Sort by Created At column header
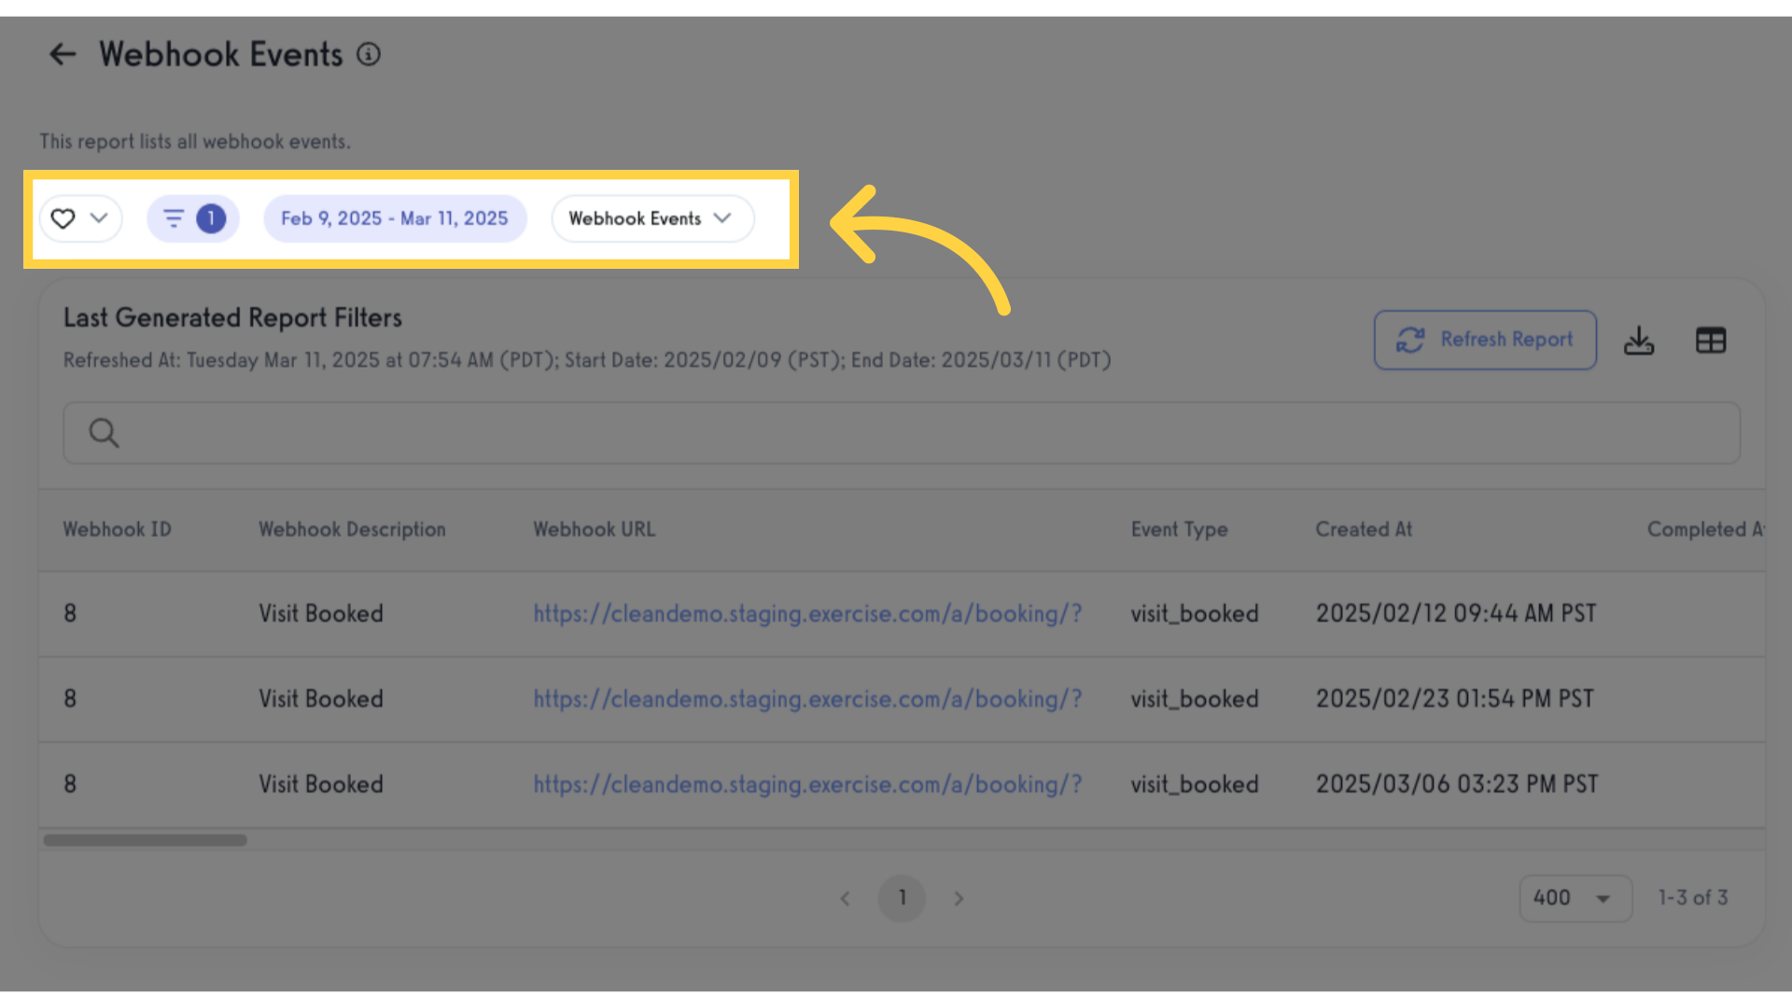The image size is (1792, 1008). tap(1364, 529)
